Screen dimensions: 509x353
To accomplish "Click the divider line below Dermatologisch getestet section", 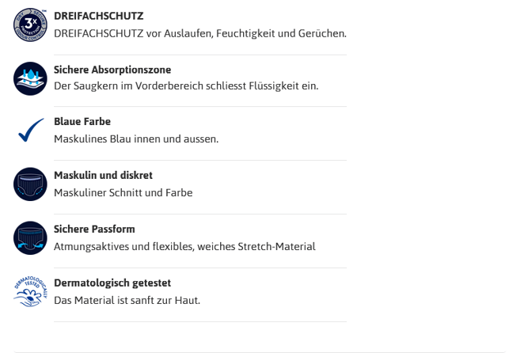I will click(200, 321).
